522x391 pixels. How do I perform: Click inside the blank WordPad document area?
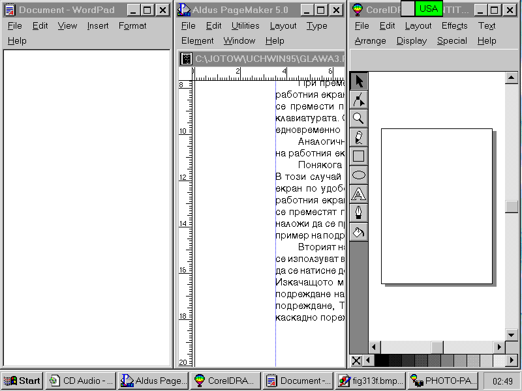(x=87, y=209)
